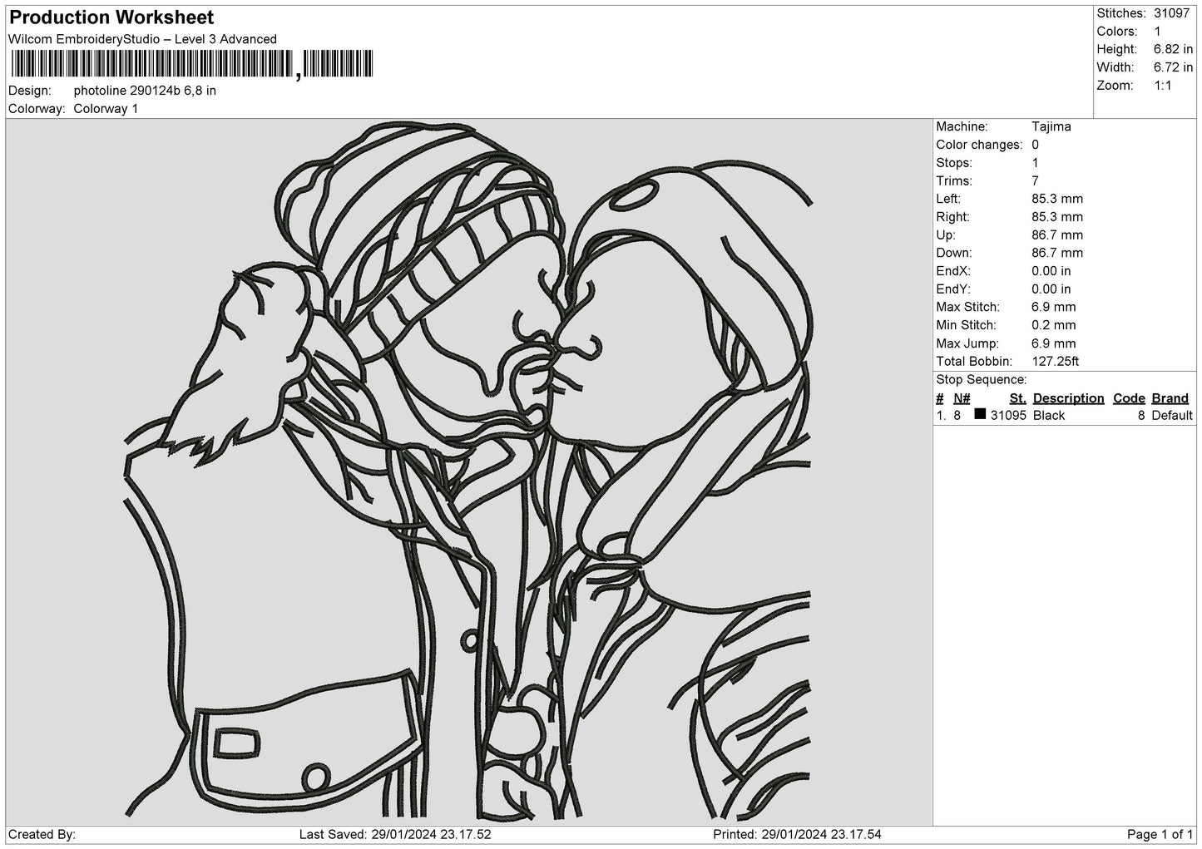The image size is (1202, 849).
Task: Click the Left value 85.3 mm
Action: point(1057,199)
